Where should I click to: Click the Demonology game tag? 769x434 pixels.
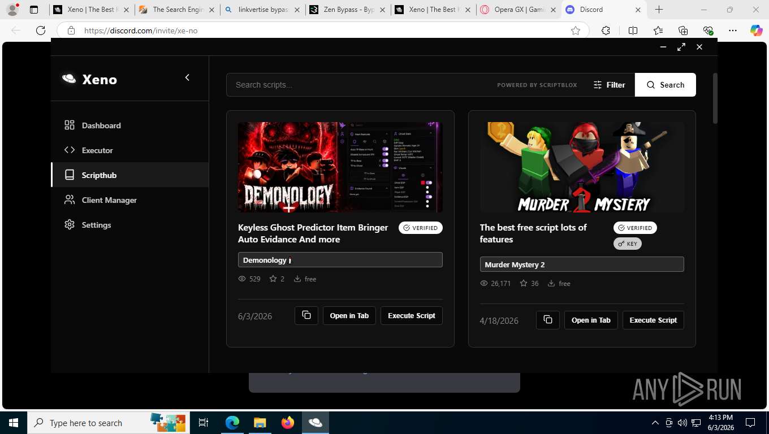point(340,260)
